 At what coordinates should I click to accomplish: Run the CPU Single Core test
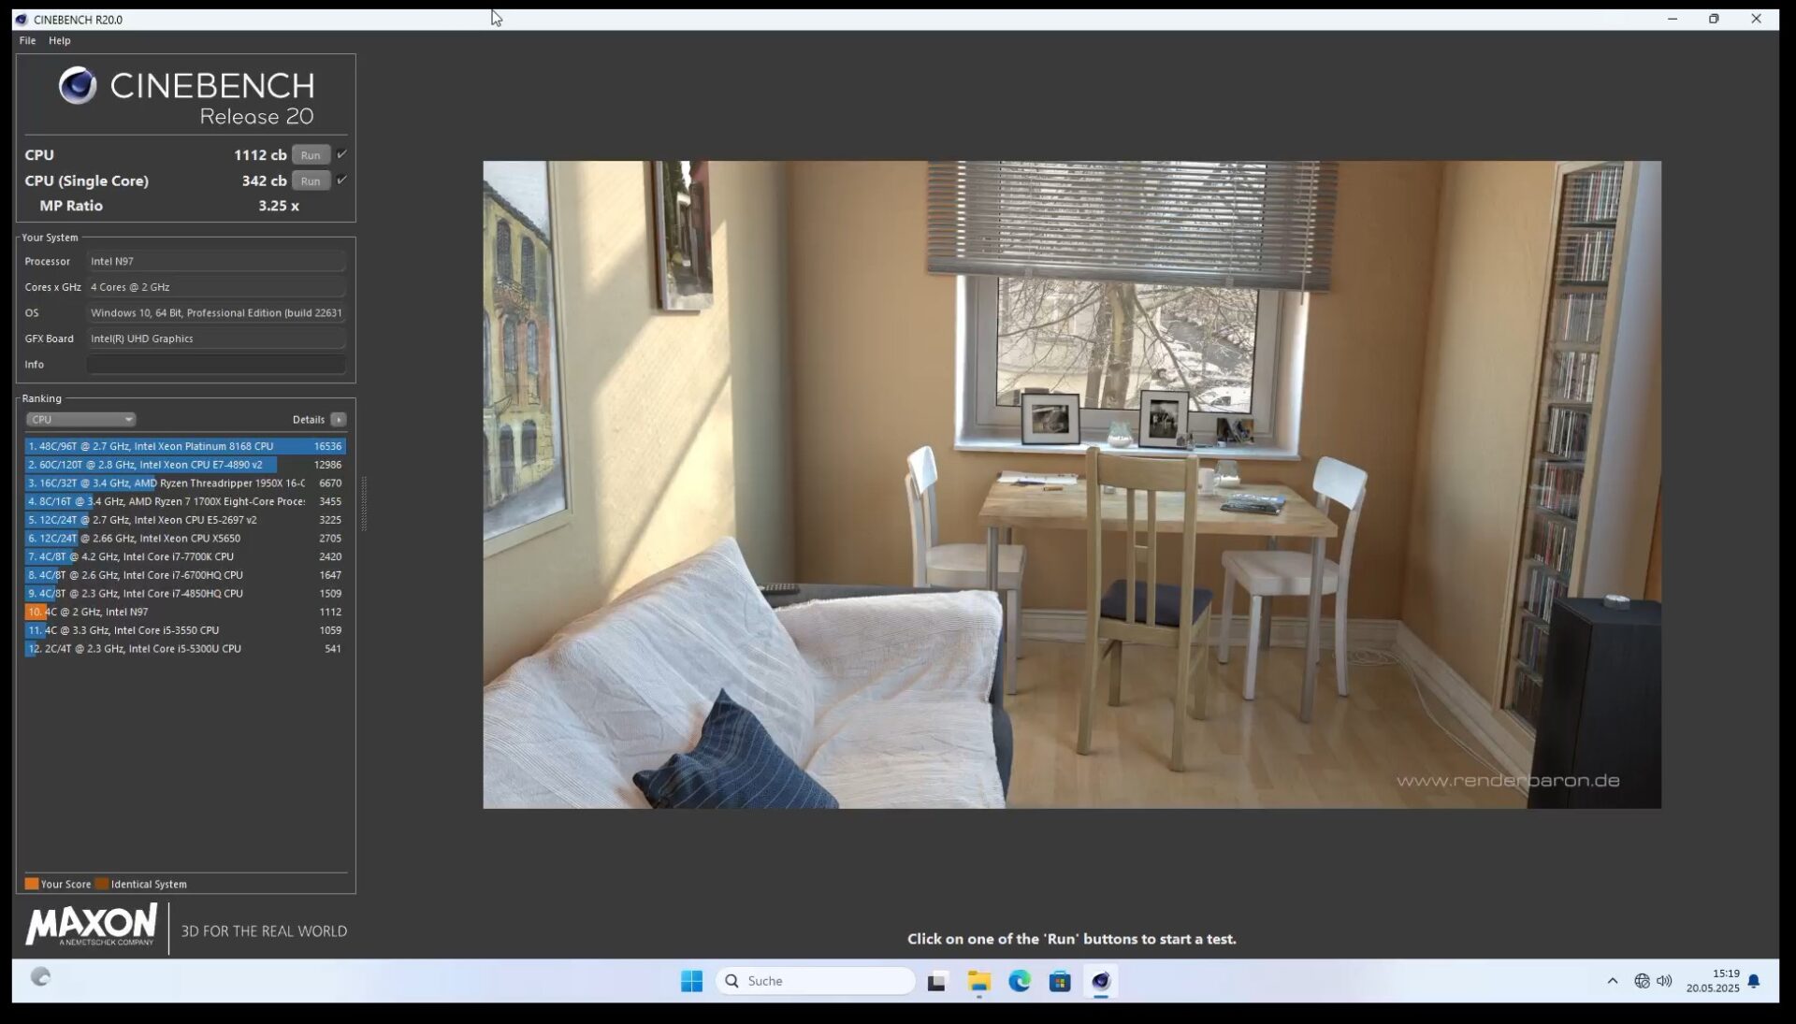click(x=311, y=180)
